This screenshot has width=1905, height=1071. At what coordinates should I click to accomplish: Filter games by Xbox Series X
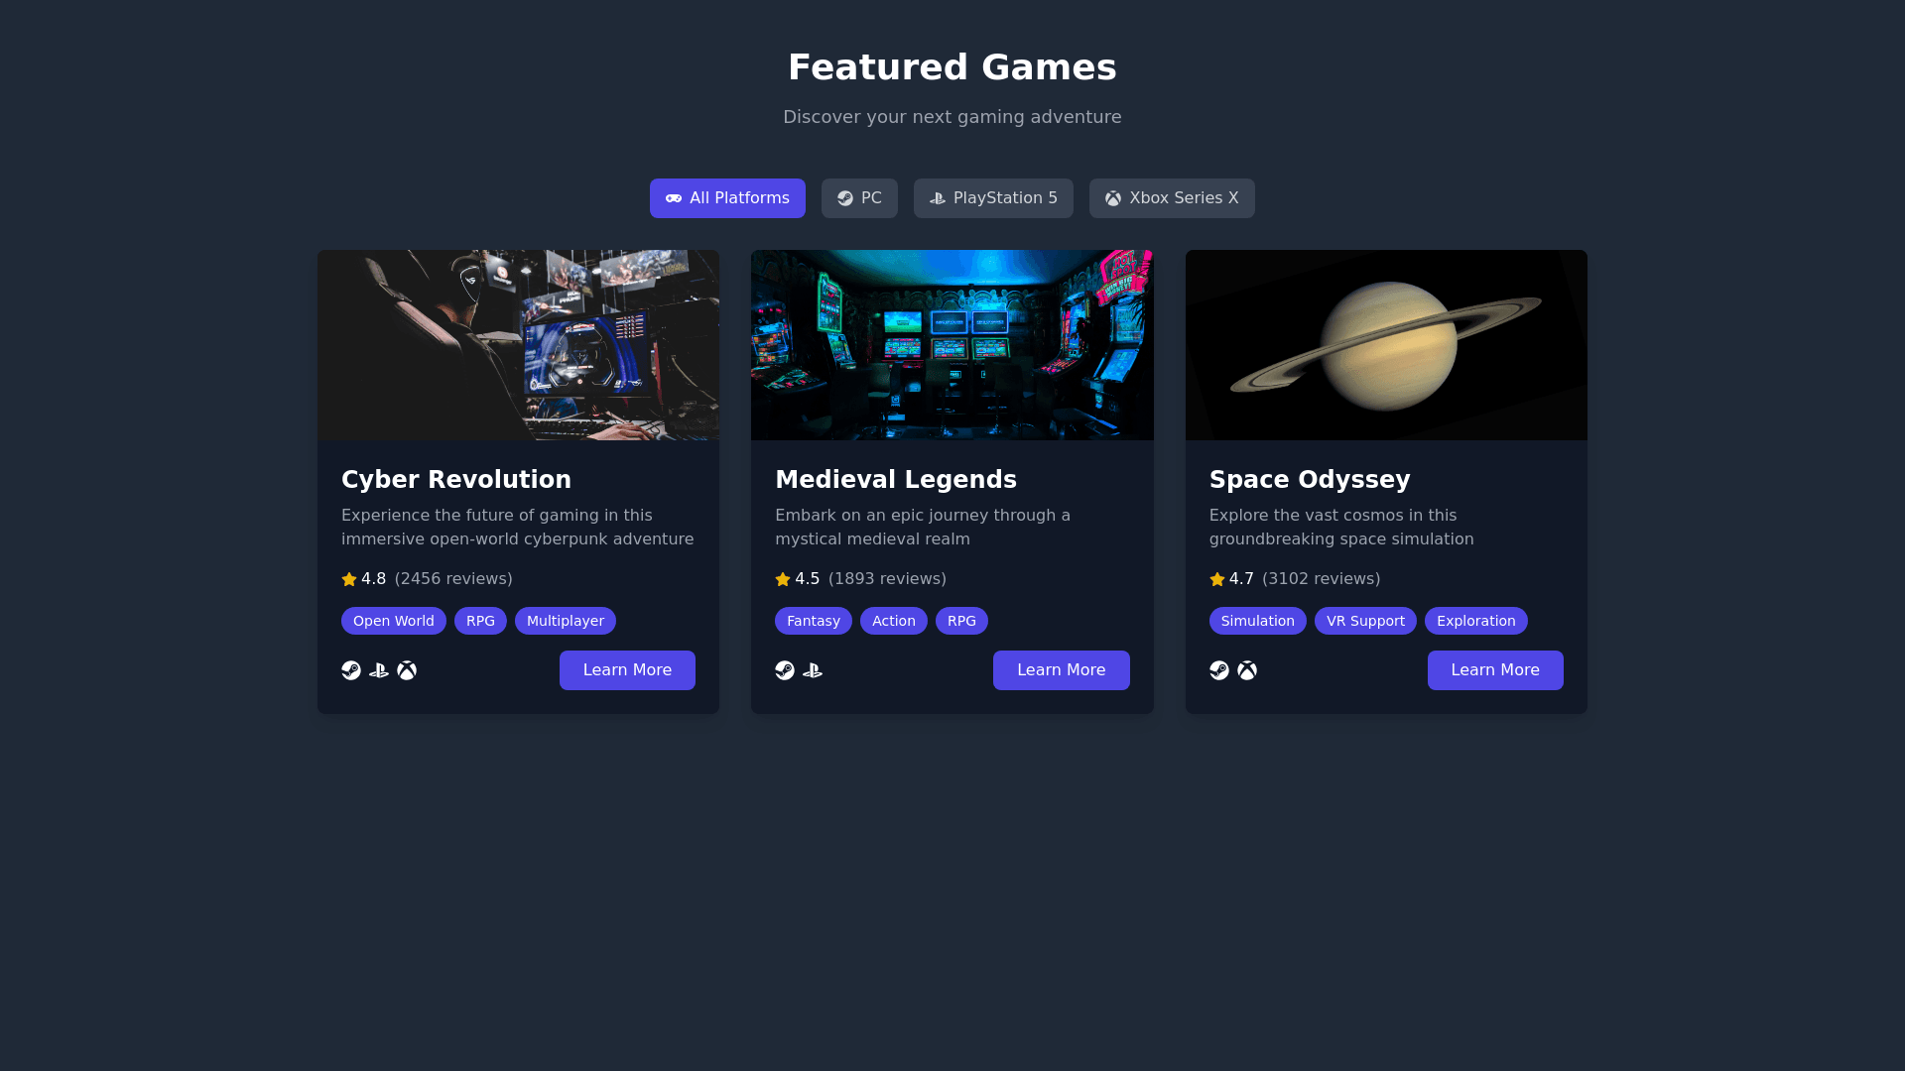point(1172,198)
